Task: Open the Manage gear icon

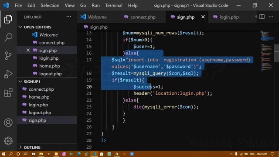Action: (8, 141)
